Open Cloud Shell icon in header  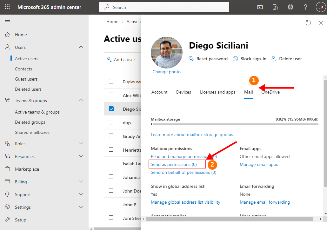(x=260, y=7)
